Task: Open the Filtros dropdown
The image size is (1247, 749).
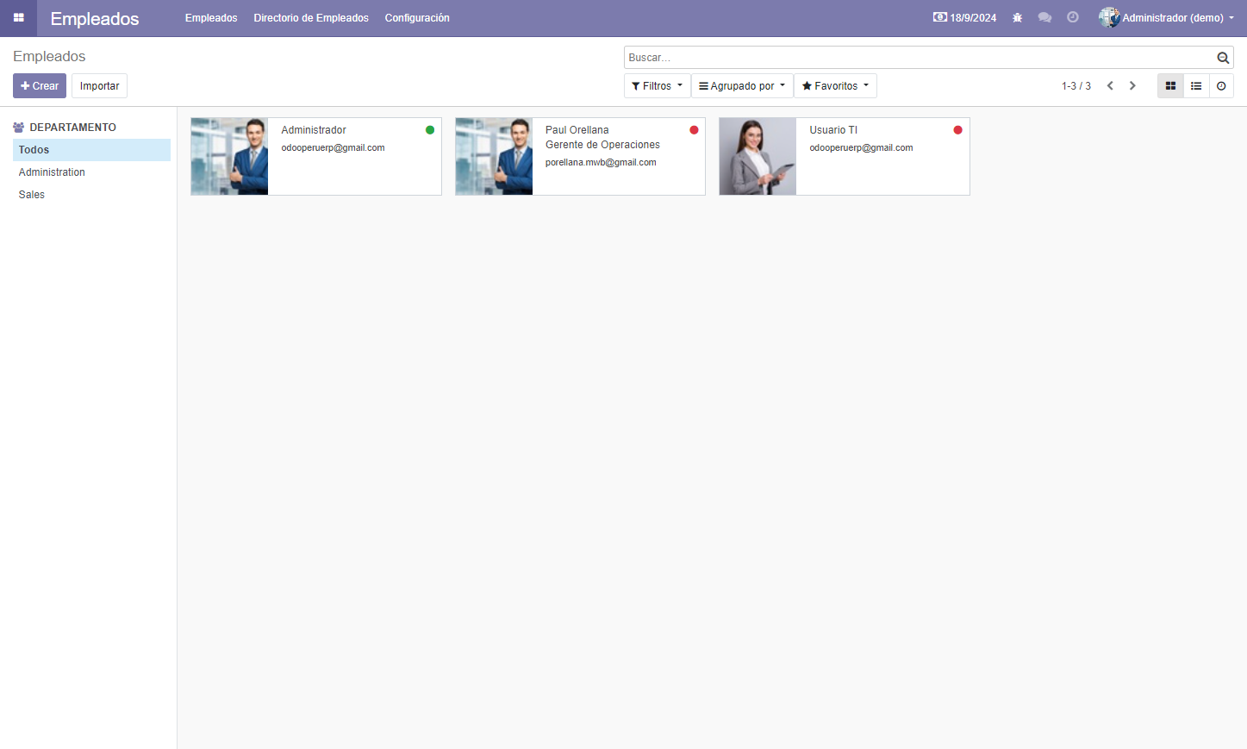Action: click(657, 86)
